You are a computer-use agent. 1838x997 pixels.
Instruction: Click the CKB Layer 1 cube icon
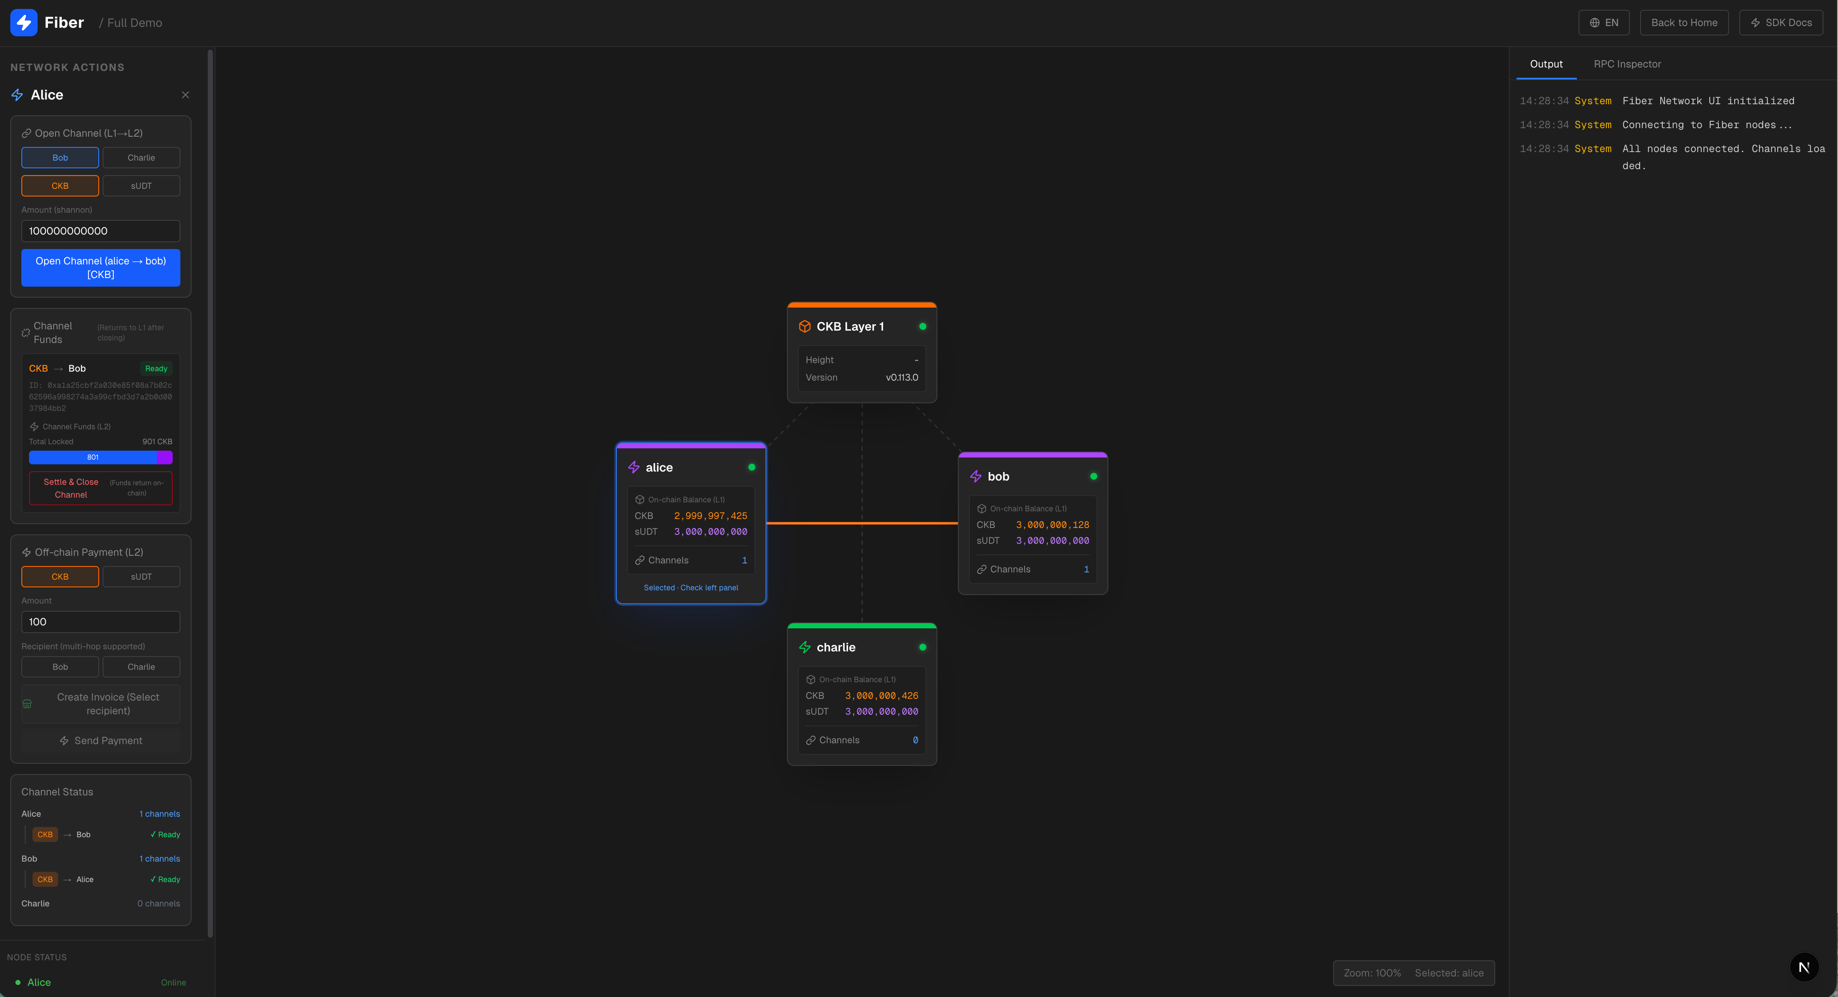[804, 327]
